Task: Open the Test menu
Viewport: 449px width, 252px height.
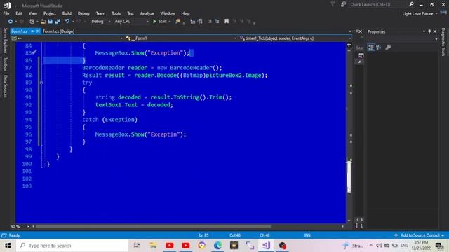Action: pyautogui.click(x=130, y=13)
